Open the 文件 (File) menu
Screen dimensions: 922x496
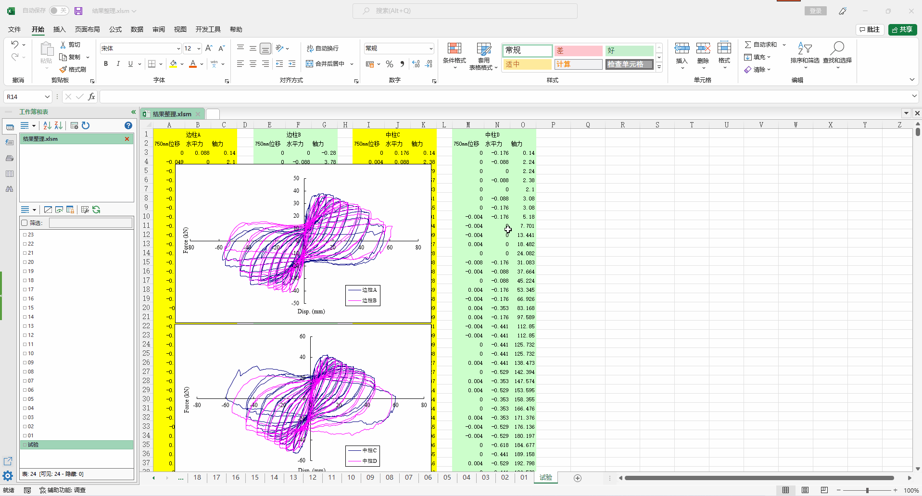coord(14,29)
